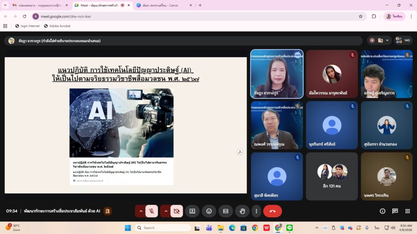Click the Present screen button
Viewport: 417px width, 234px height.
pos(192,211)
